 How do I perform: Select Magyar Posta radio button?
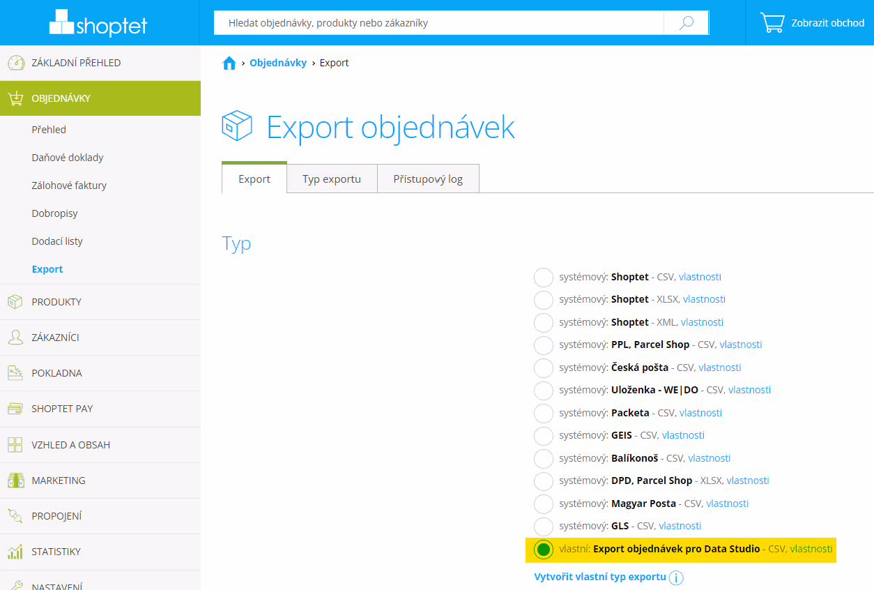coord(544,504)
